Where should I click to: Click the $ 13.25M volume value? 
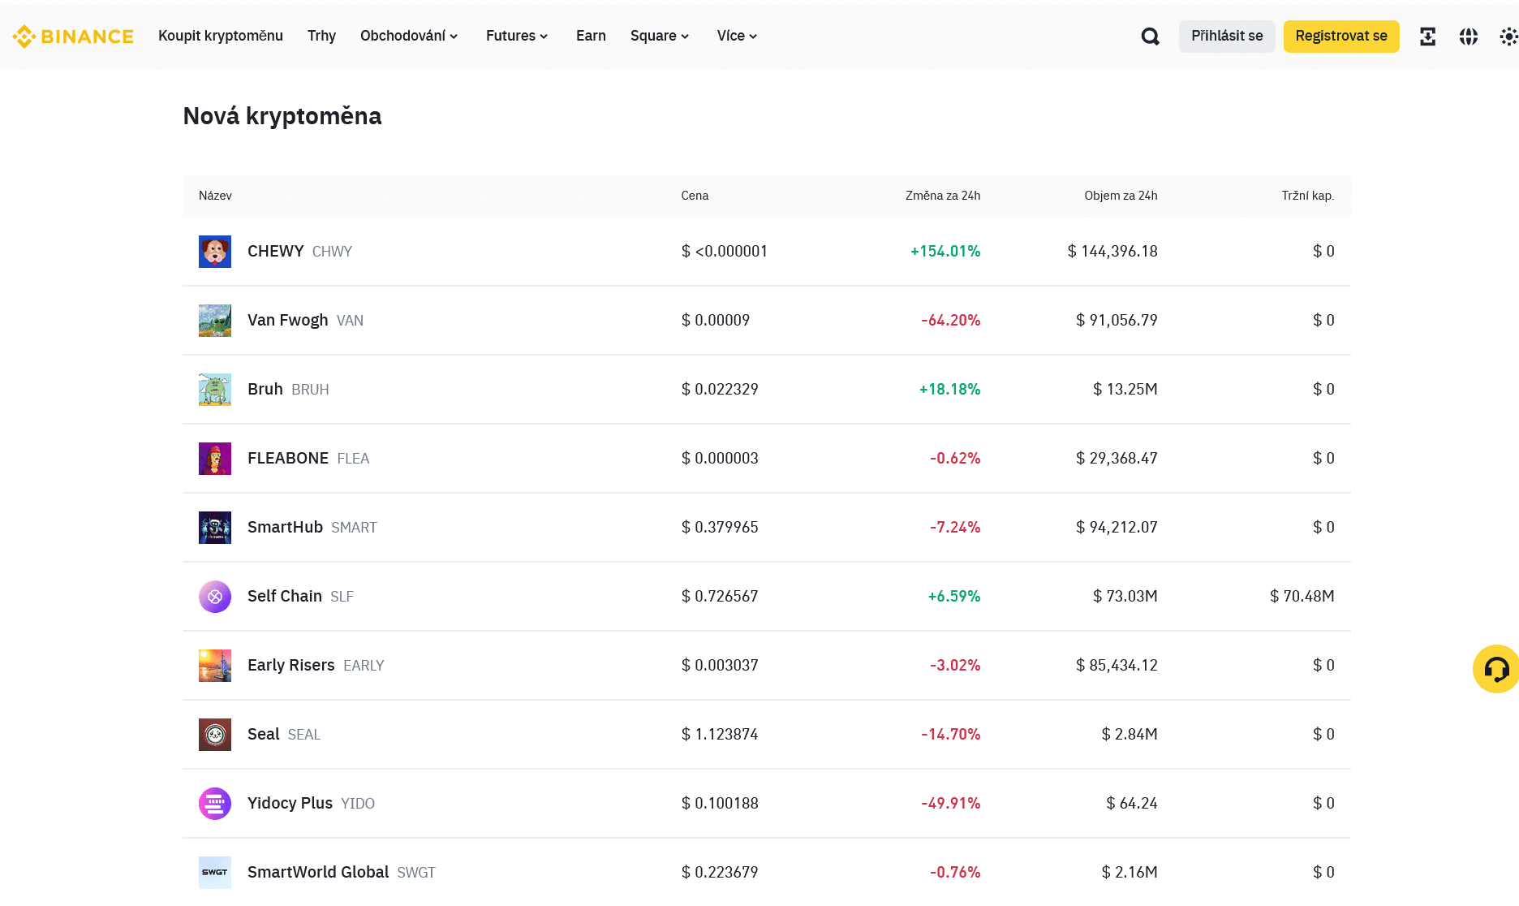pos(1125,390)
